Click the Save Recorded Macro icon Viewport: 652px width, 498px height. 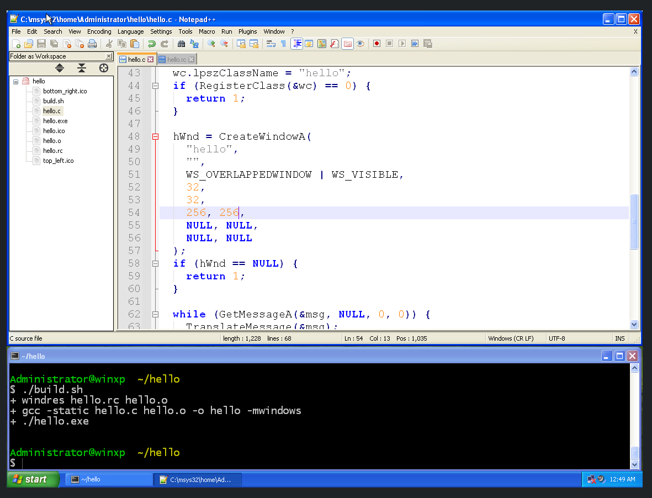[428, 44]
